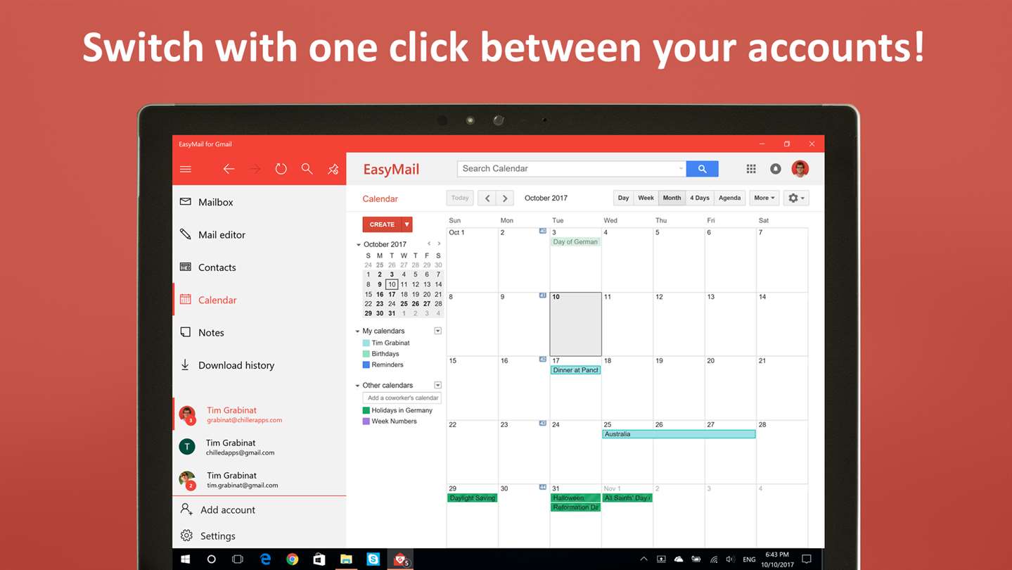Viewport: 1012px width, 570px height.
Task: Open Task View on the taskbar
Action: click(x=238, y=559)
